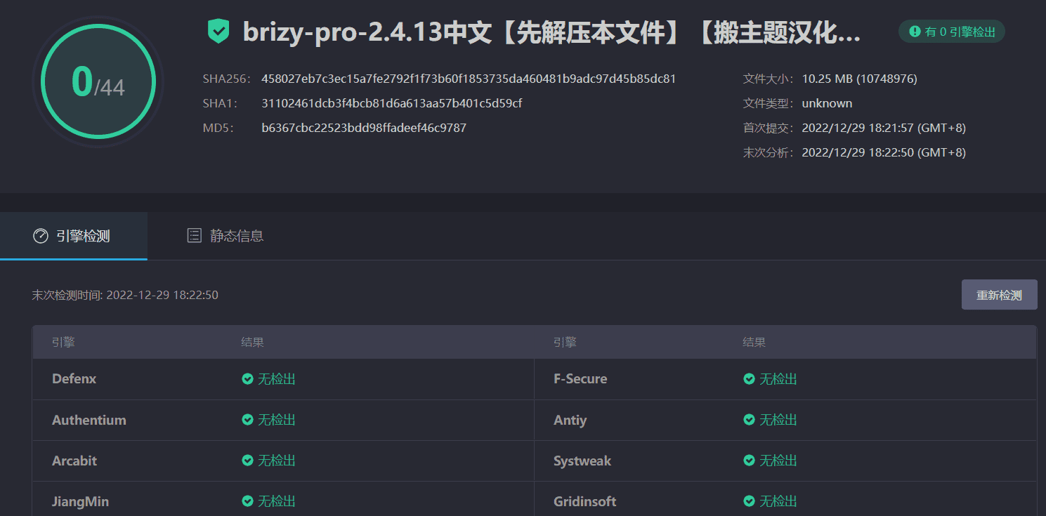
Task: Click file type value unknown
Action: pos(827,103)
